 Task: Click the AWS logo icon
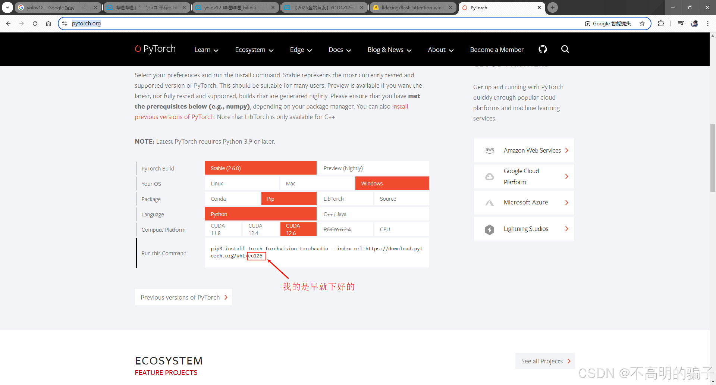490,150
